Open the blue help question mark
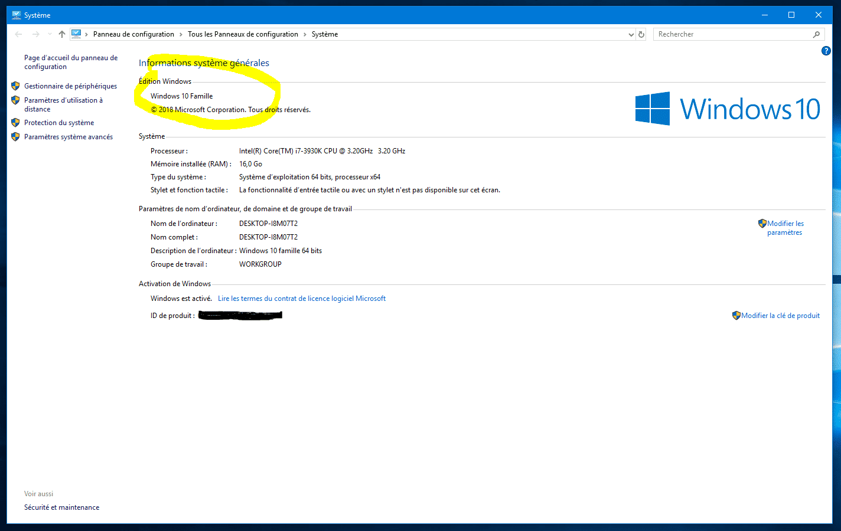841x531 pixels. point(826,51)
